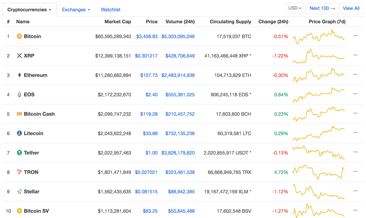Open the more options menu for TRON
Screen dimensions: 366x218
click(355, 171)
